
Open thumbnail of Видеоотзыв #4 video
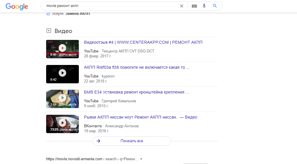coord(62,49)
